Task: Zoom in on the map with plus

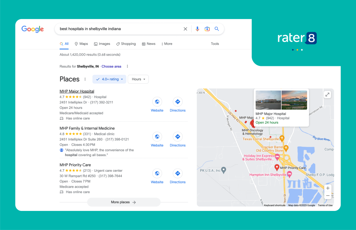Action: 327,188
